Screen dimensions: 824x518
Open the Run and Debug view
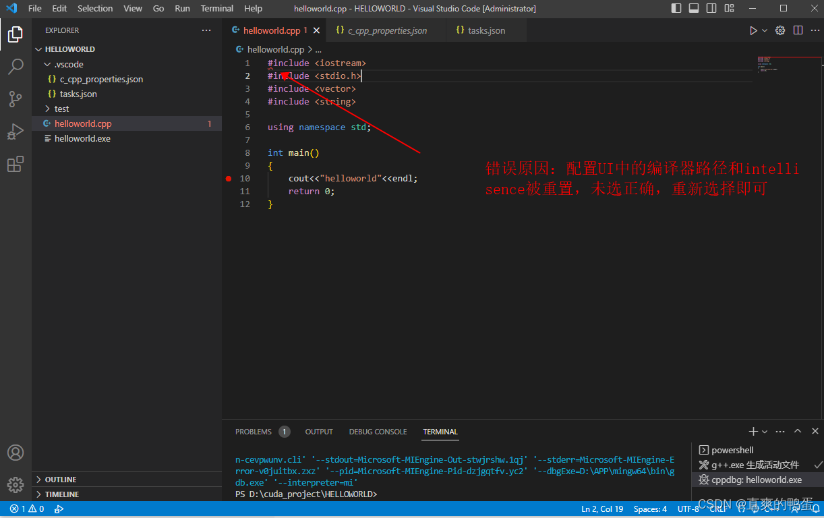tap(16, 132)
